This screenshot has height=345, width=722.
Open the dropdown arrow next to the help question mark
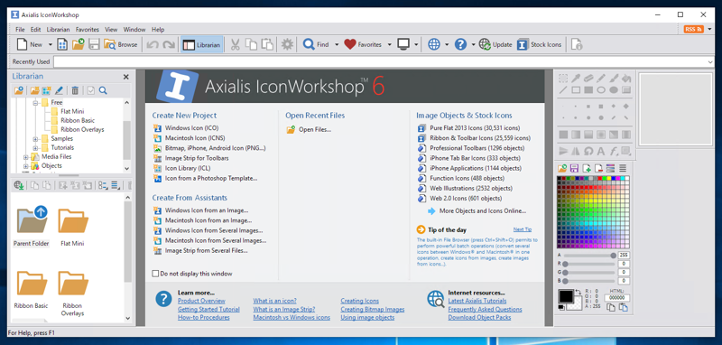click(473, 44)
